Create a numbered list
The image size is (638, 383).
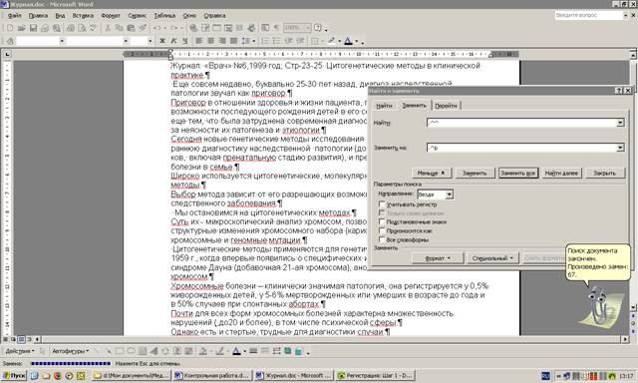tap(265, 41)
